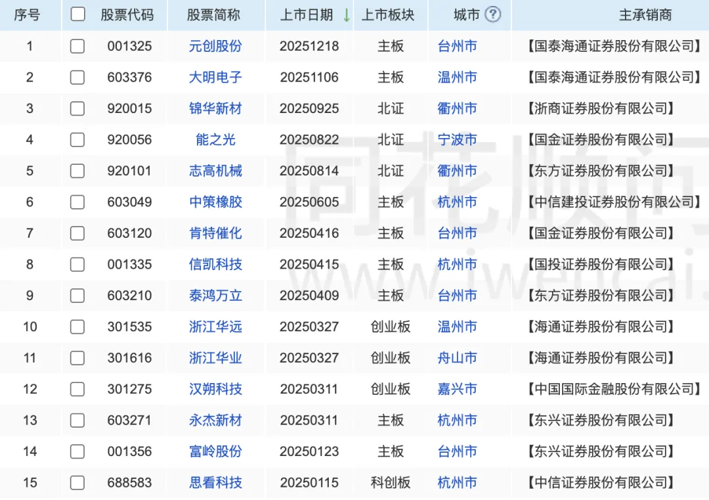Tick the select-all checkbox in the header
The height and width of the screenshot is (500, 709).
[77, 14]
